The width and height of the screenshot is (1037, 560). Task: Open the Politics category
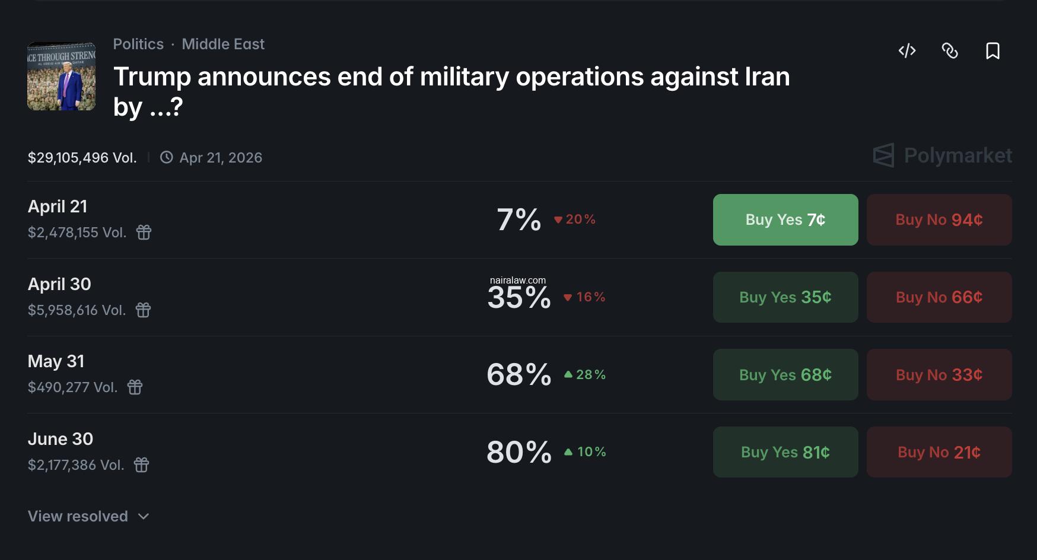[x=138, y=44]
